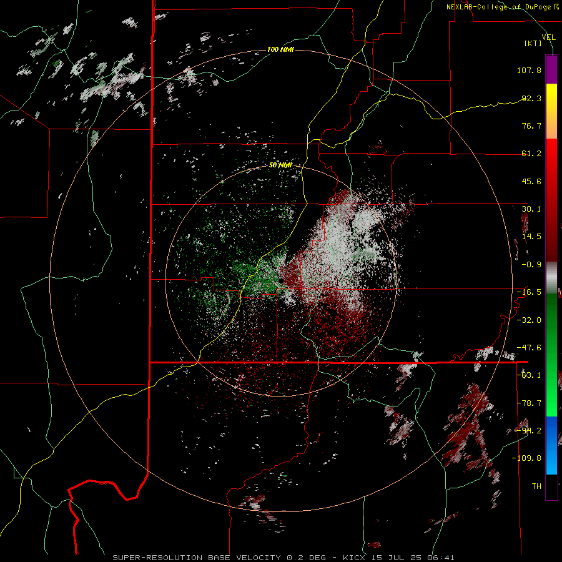Screen dimensions: 562x562
Task: Click the -63.1 velocity scale value
Action: coord(529,375)
